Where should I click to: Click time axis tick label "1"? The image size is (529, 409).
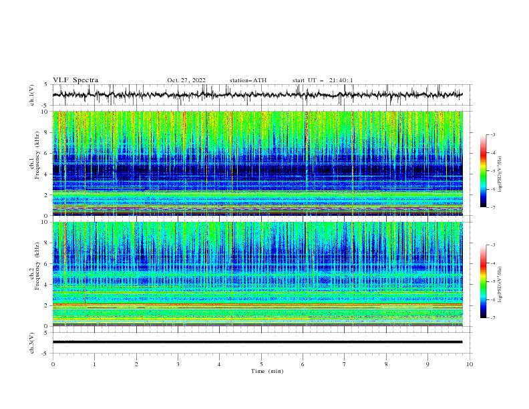pyautogui.click(x=95, y=364)
